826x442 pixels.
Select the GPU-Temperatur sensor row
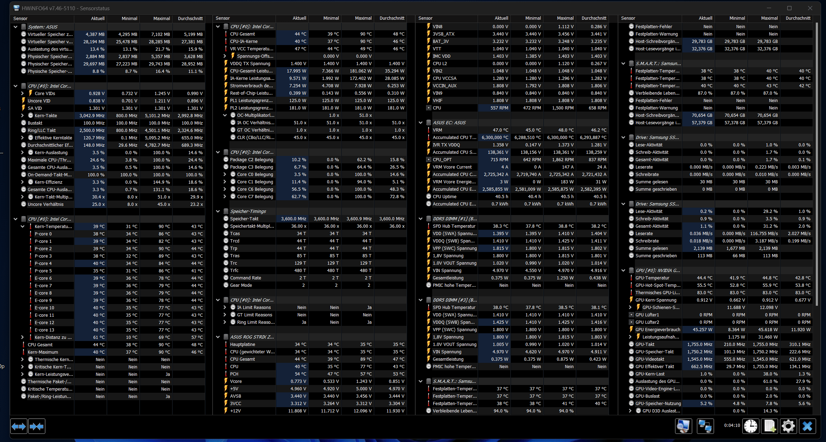click(652, 278)
